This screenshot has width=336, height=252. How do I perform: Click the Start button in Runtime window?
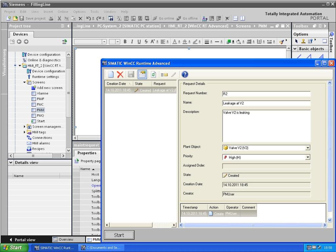click(x=119, y=235)
